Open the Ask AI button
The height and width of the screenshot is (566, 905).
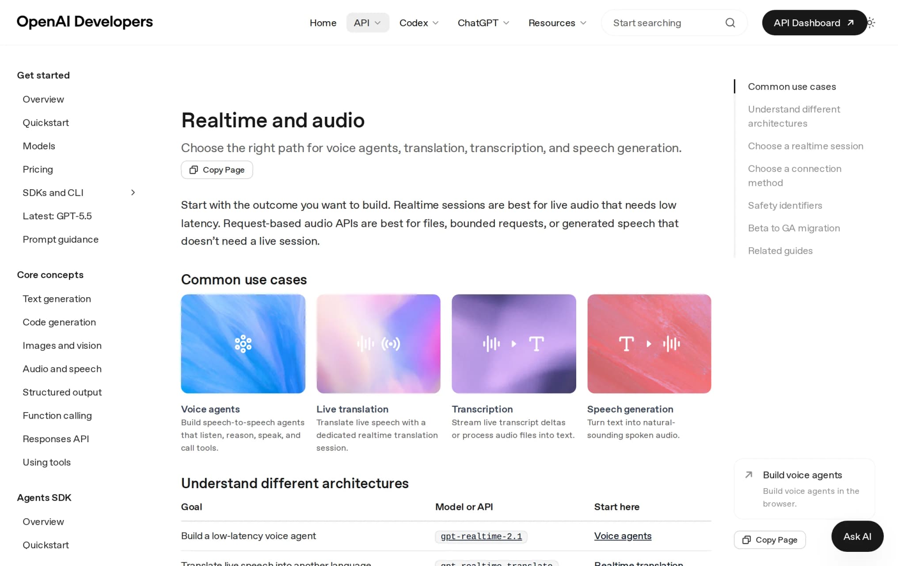click(x=857, y=536)
